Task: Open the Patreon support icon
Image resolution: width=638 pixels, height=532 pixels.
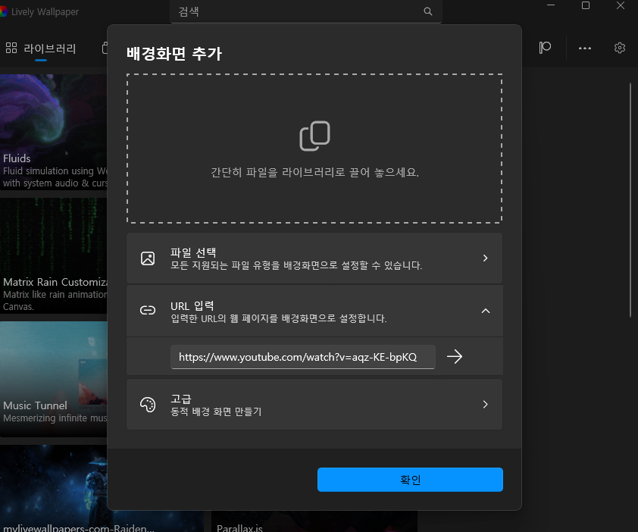Action: (x=545, y=48)
